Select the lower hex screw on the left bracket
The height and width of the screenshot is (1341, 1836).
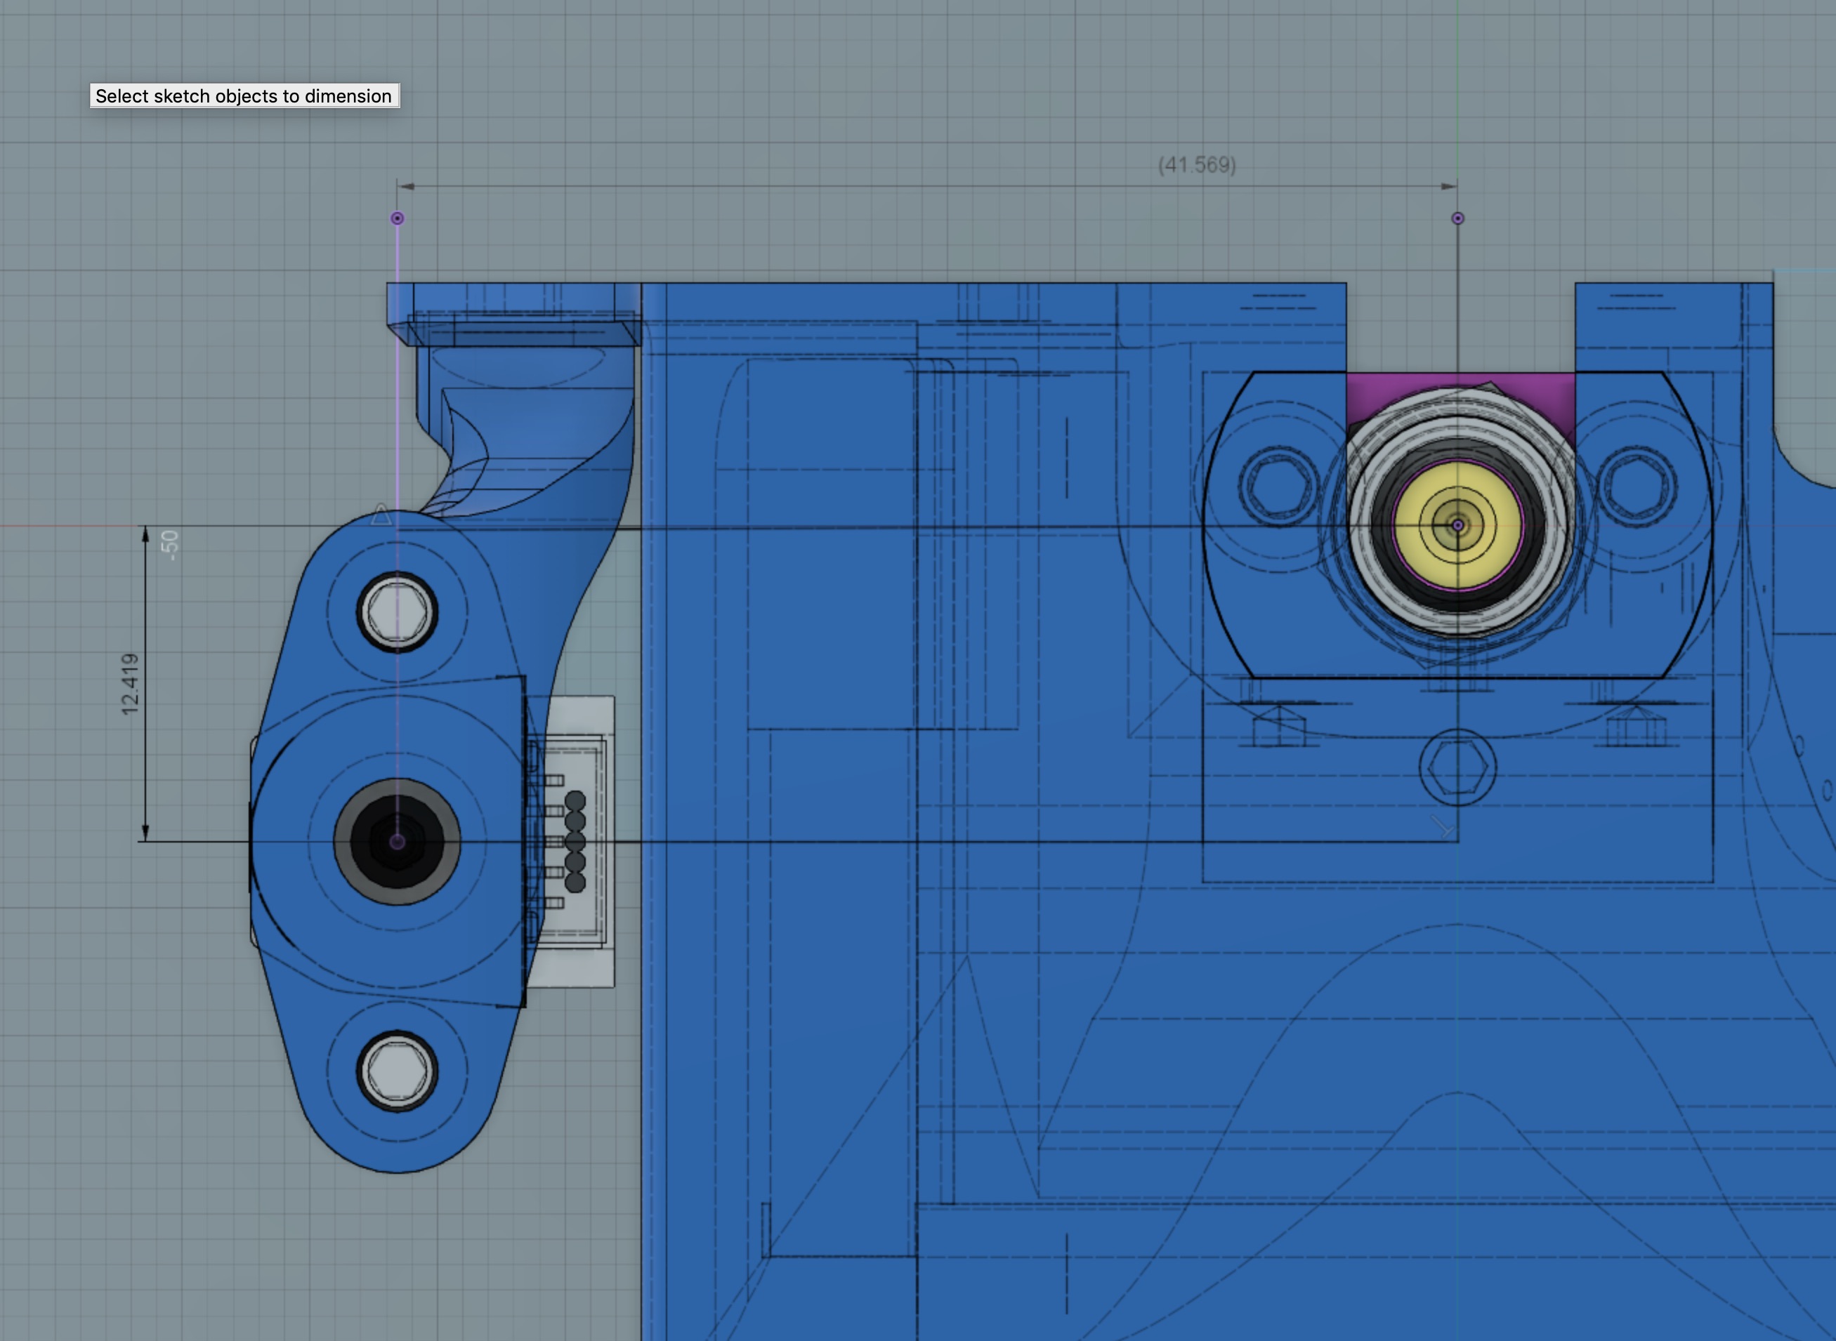click(x=397, y=1071)
